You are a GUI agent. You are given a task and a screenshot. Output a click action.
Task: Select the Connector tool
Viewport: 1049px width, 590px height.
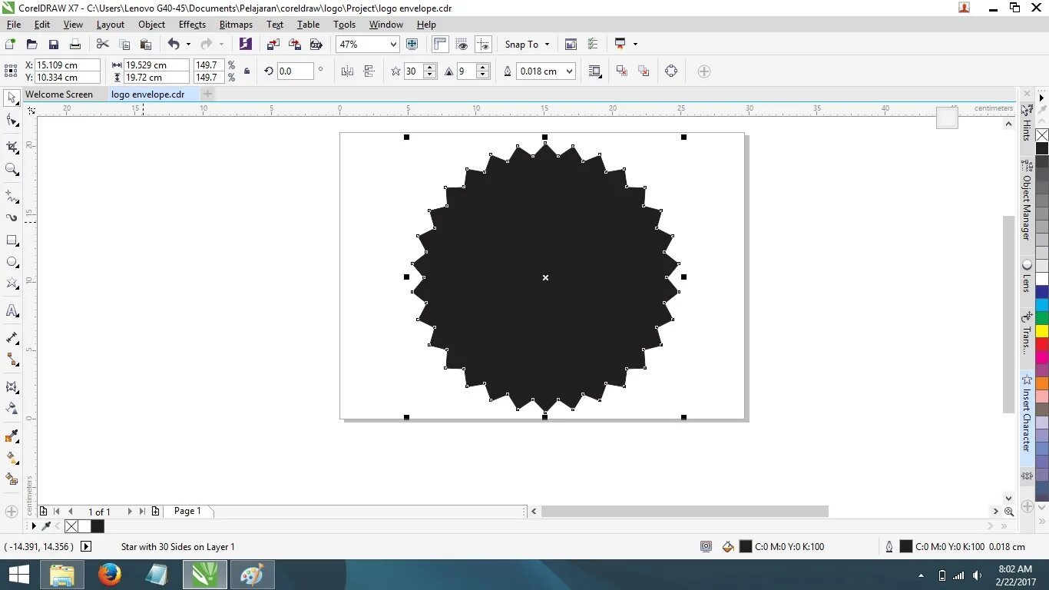[12, 360]
